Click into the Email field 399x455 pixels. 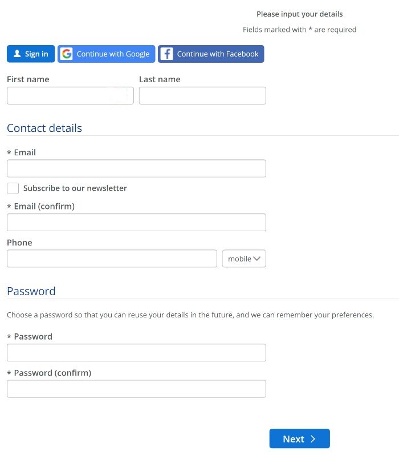(136, 168)
